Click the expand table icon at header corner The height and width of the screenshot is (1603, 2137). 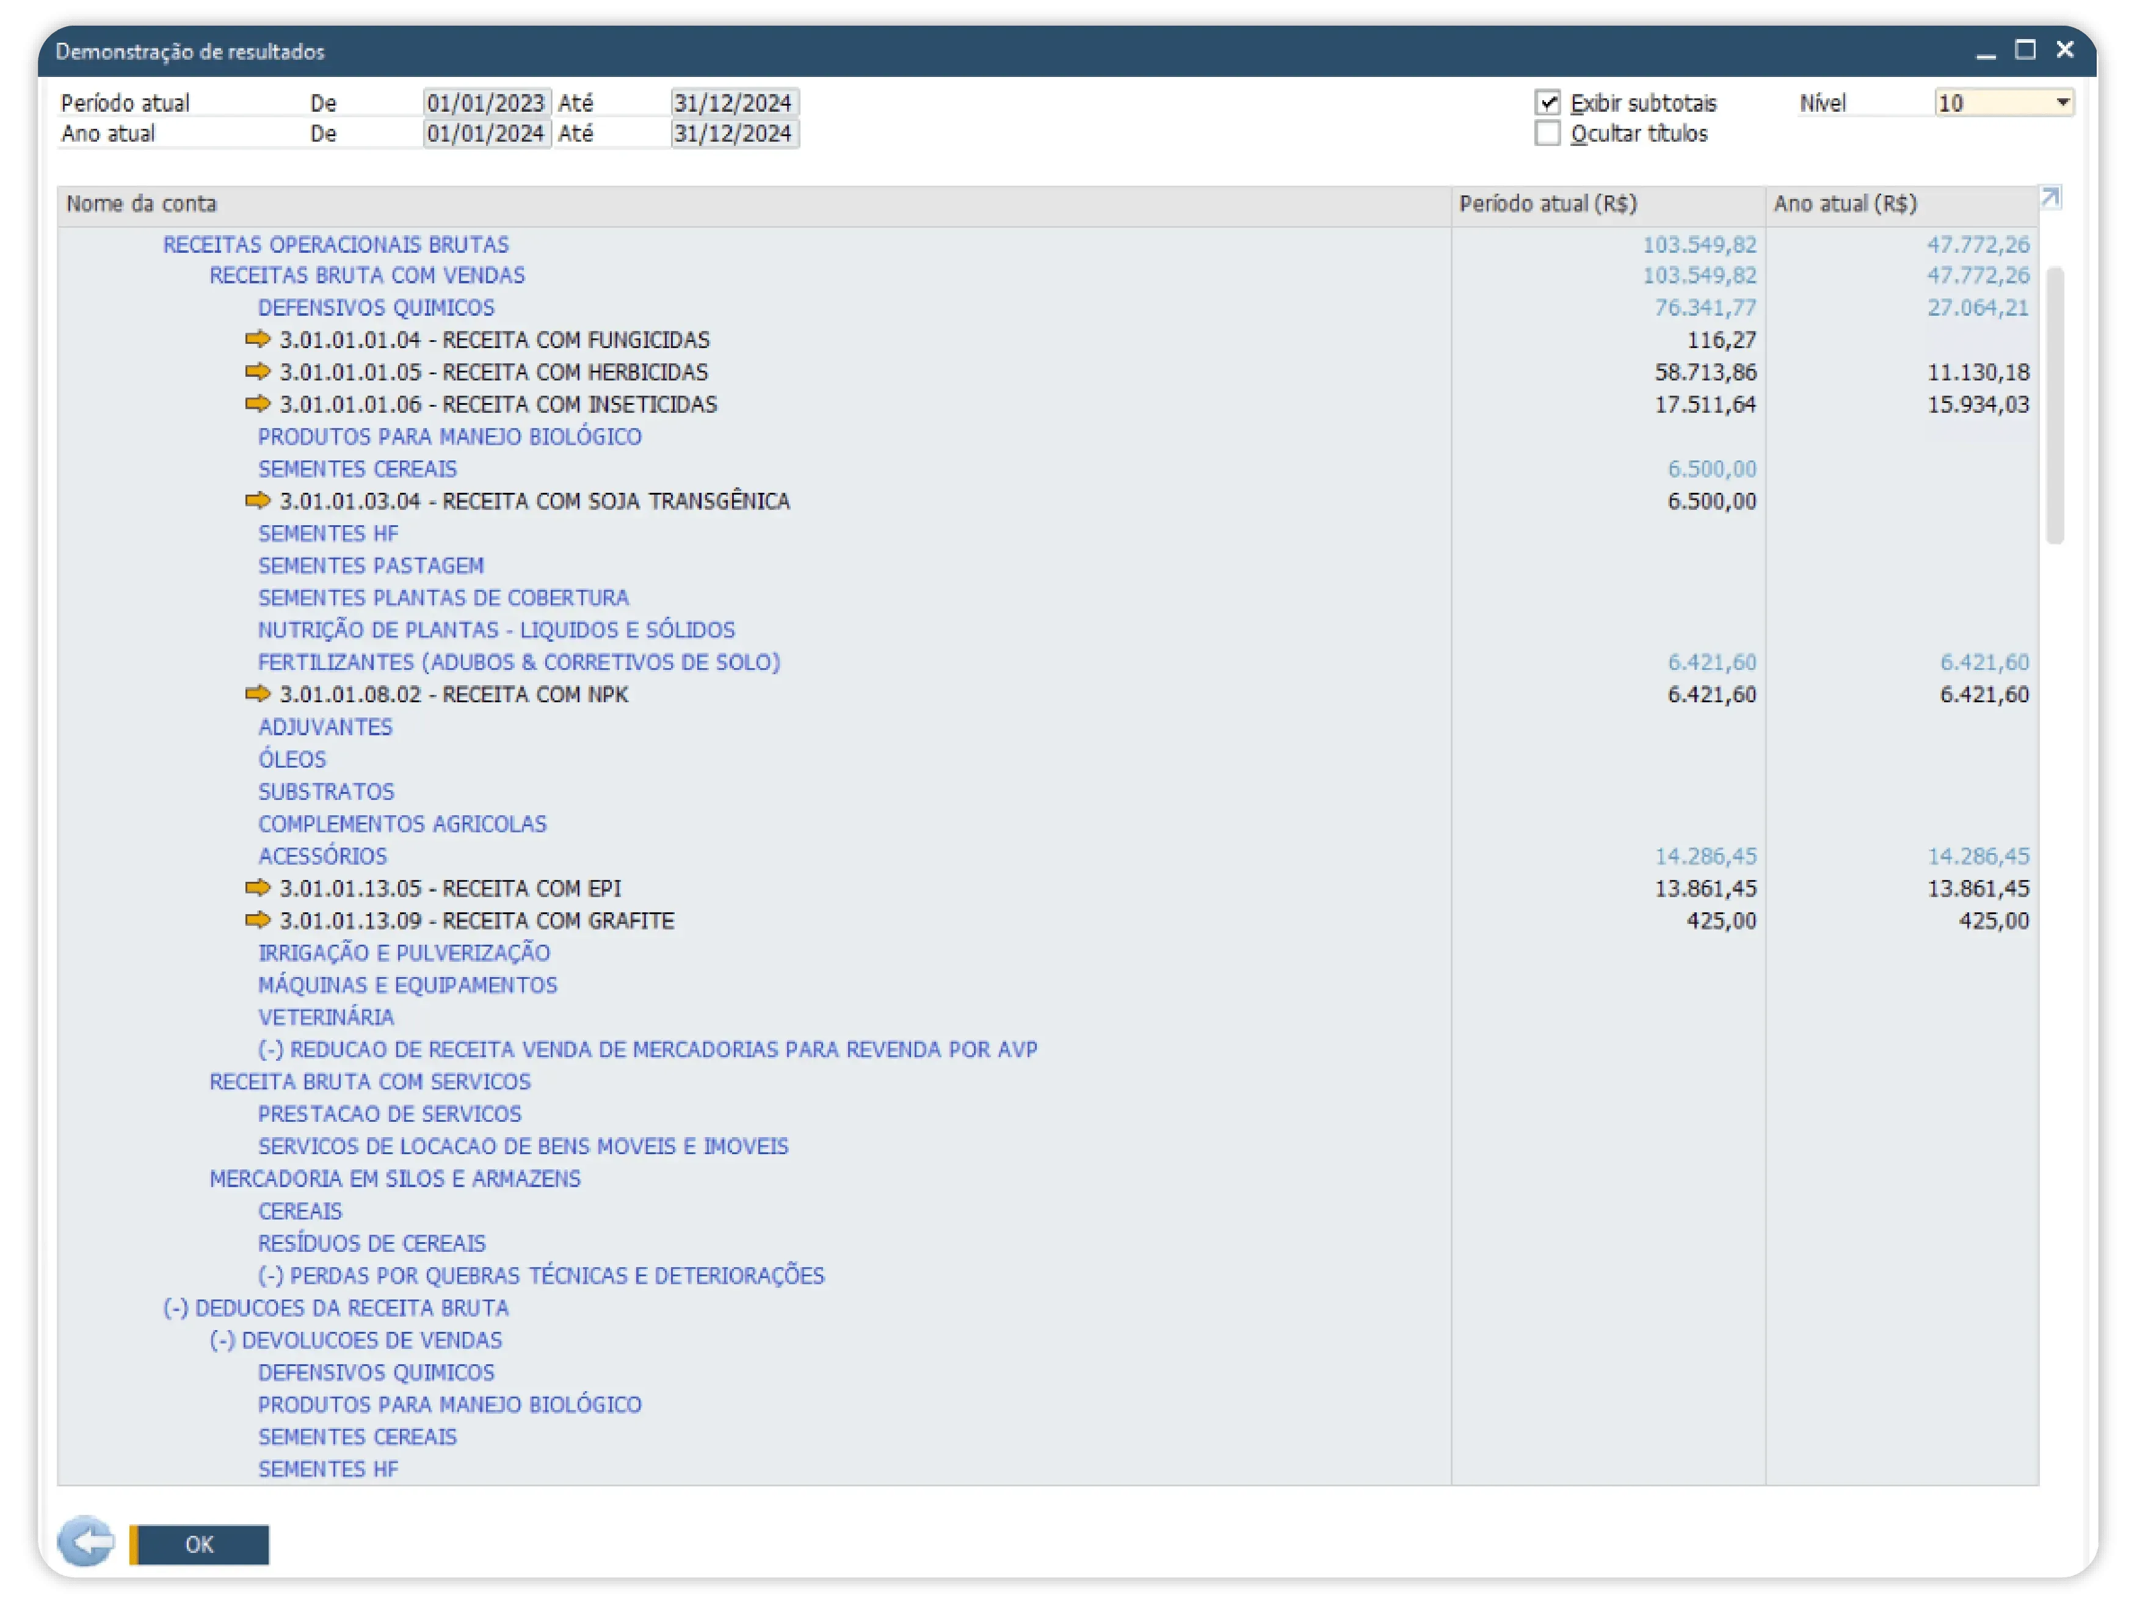click(2050, 198)
